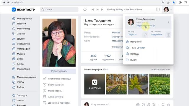The height and width of the screenshot is (106, 189).
Task: Play the current track
Action: [97, 9]
